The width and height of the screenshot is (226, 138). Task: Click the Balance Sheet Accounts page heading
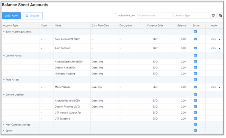pyautogui.click(x=25, y=5)
